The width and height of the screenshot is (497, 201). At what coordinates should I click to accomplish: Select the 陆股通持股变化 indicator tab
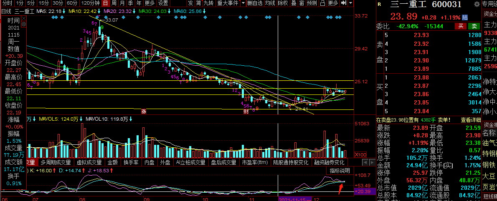[x=291, y=162]
